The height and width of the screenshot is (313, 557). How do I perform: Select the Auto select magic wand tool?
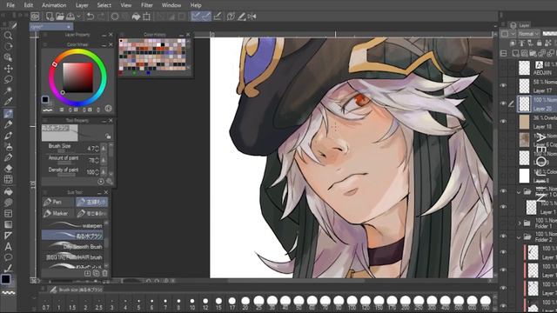click(8, 90)
